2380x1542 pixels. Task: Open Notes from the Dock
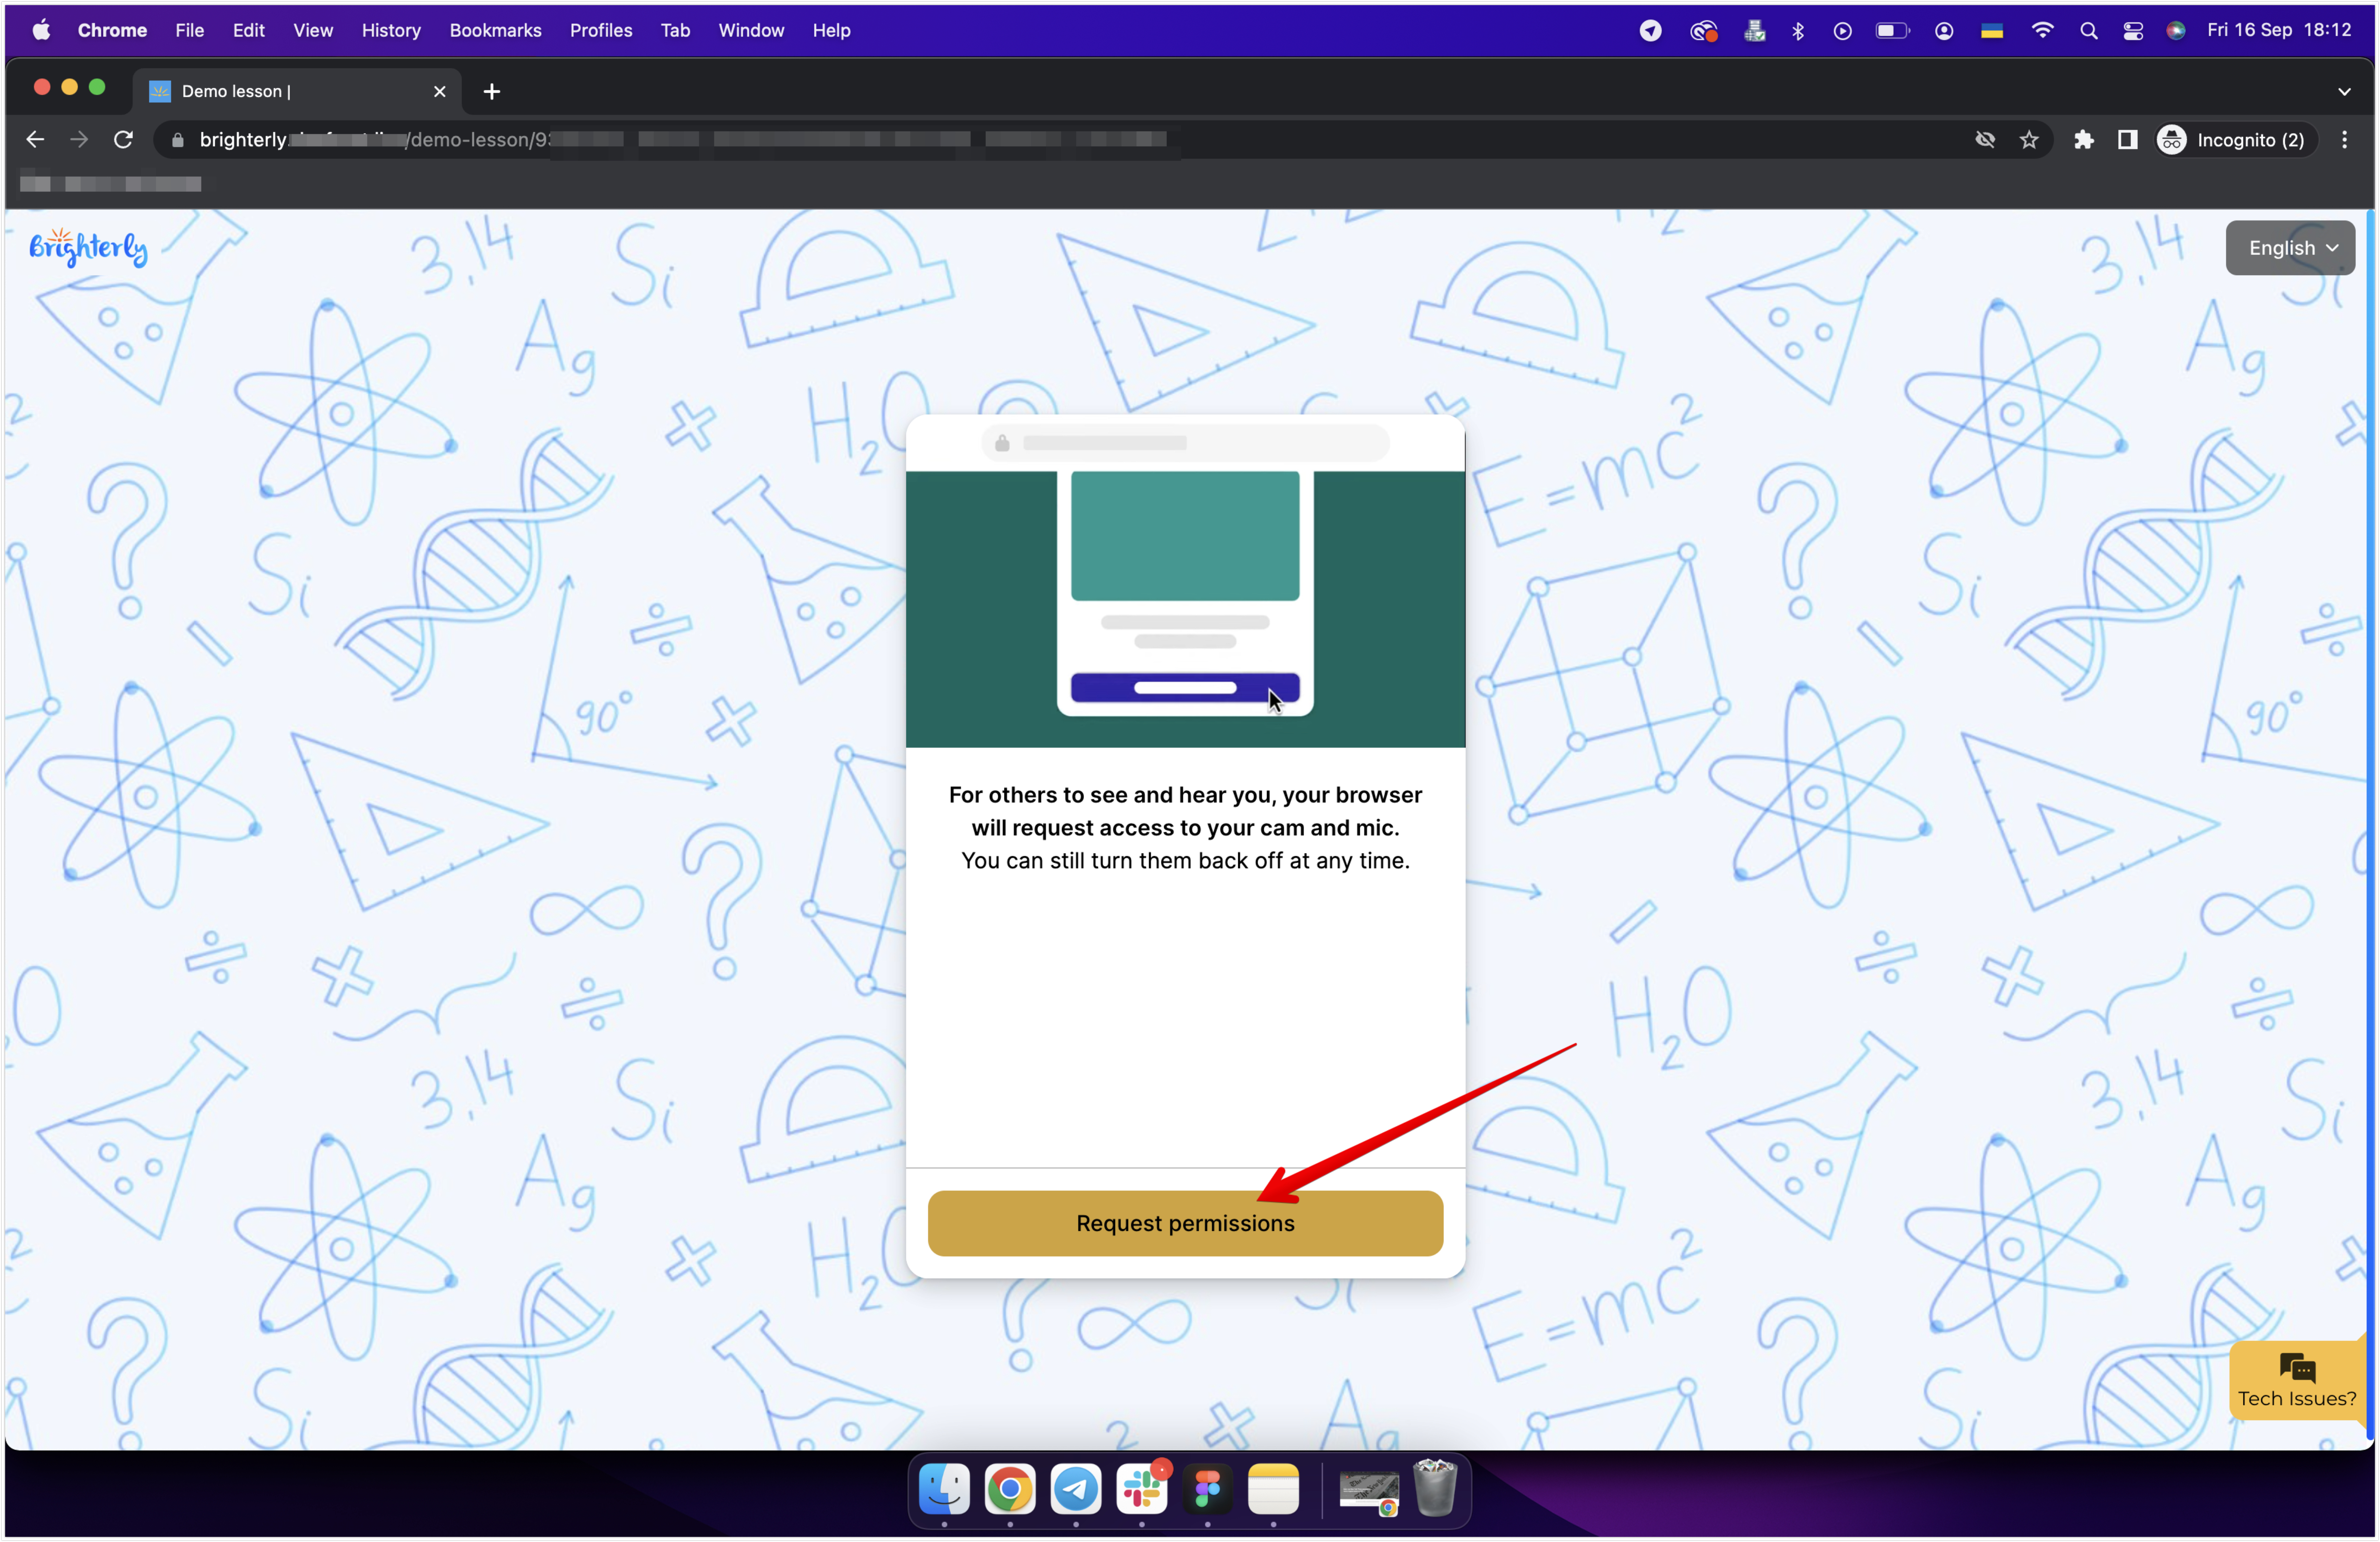(x=1273, y=1489)
